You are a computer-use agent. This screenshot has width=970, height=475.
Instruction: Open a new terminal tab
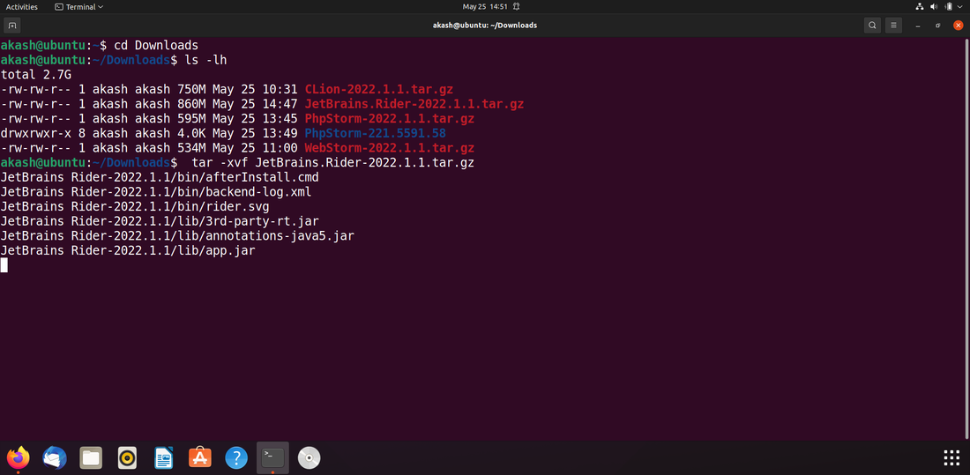(12, 26)
